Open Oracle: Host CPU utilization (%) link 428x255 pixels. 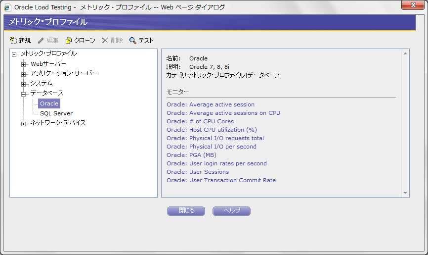tap(212, 130)
